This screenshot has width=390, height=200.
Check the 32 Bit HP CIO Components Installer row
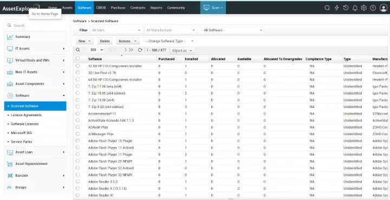[x=77, y=66]
